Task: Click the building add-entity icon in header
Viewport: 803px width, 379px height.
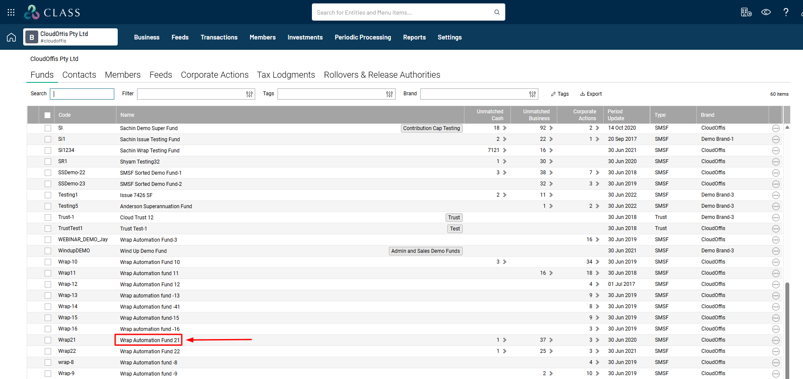Action: coord(746,12)
